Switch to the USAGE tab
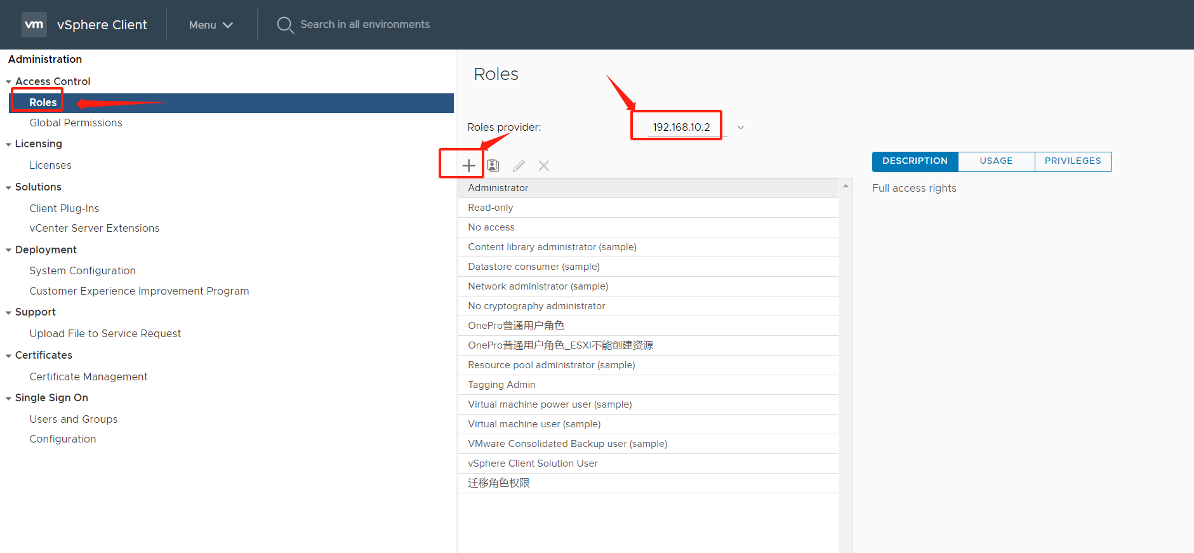The image size is (1194, 553). [x=996, y=161]
